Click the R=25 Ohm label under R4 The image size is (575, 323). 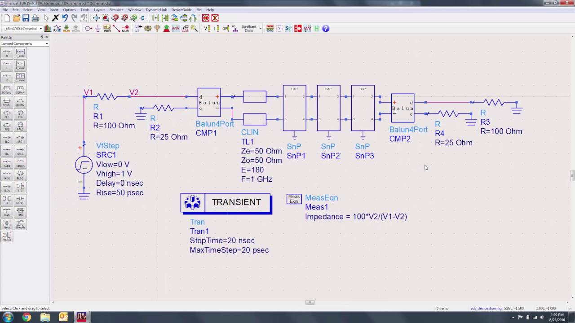[x=453, y=143]
